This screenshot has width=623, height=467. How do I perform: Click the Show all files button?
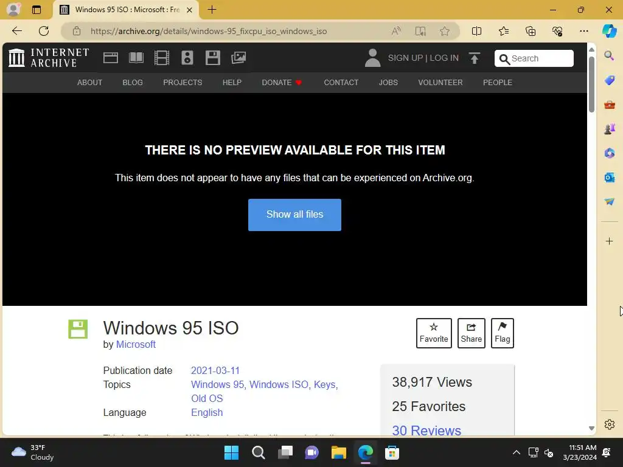(x=294, y=215)
